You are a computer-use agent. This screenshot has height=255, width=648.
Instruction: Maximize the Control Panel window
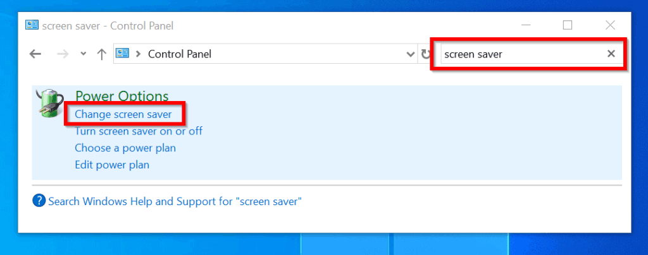[568, 25]
